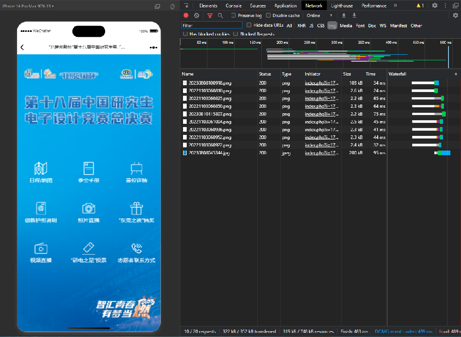Tap the three-dot menu in phone header
The width and height of the screenshot is (461, 337).
[x=154, y=47]
